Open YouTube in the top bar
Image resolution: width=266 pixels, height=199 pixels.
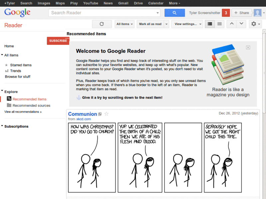click(x=90, y=3)
